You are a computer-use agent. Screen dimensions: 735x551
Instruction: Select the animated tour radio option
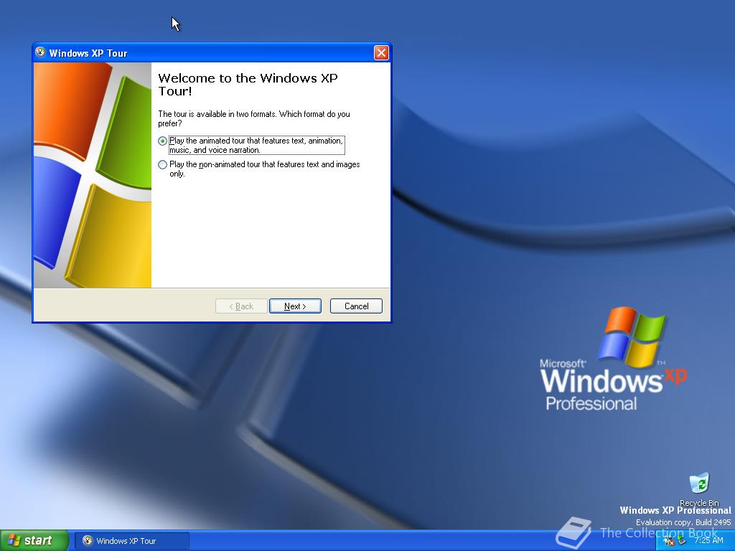163,141
